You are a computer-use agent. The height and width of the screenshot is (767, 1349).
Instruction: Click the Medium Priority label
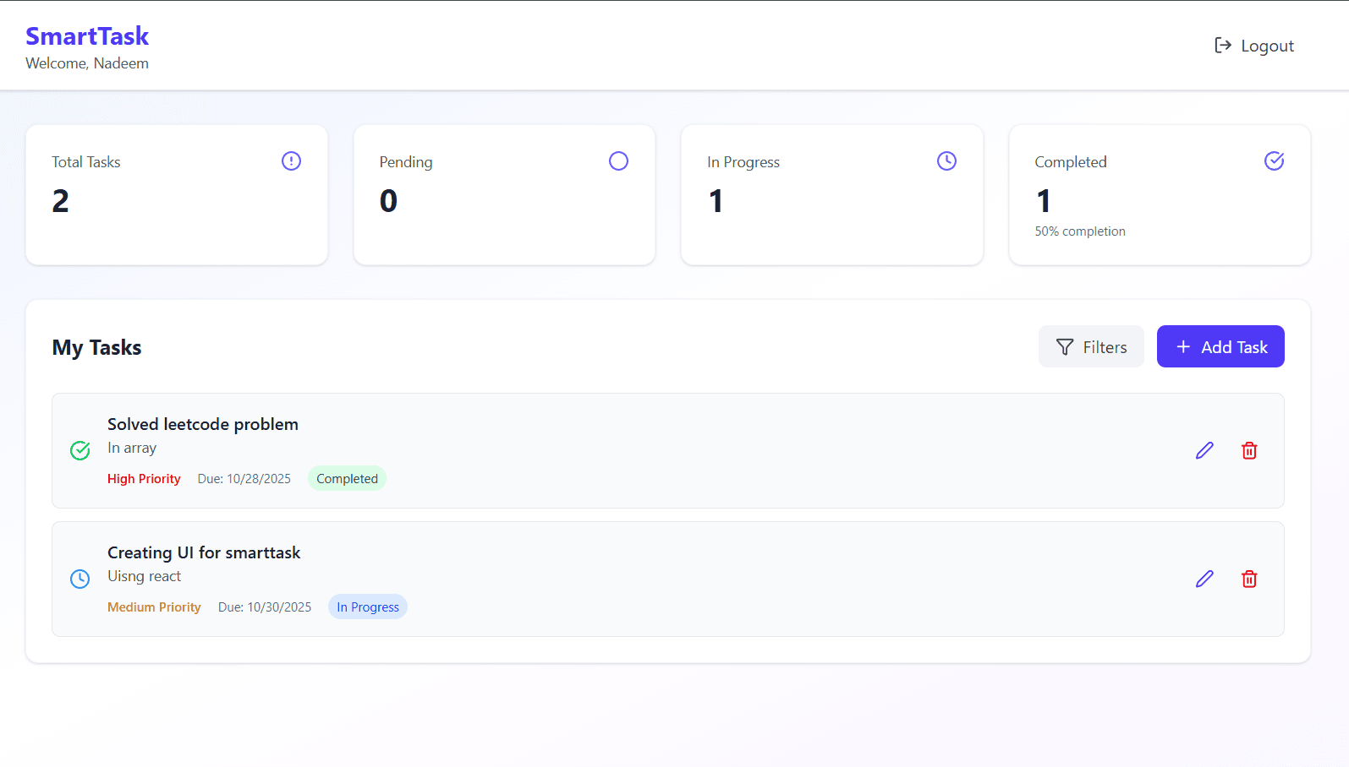point(154,607)
